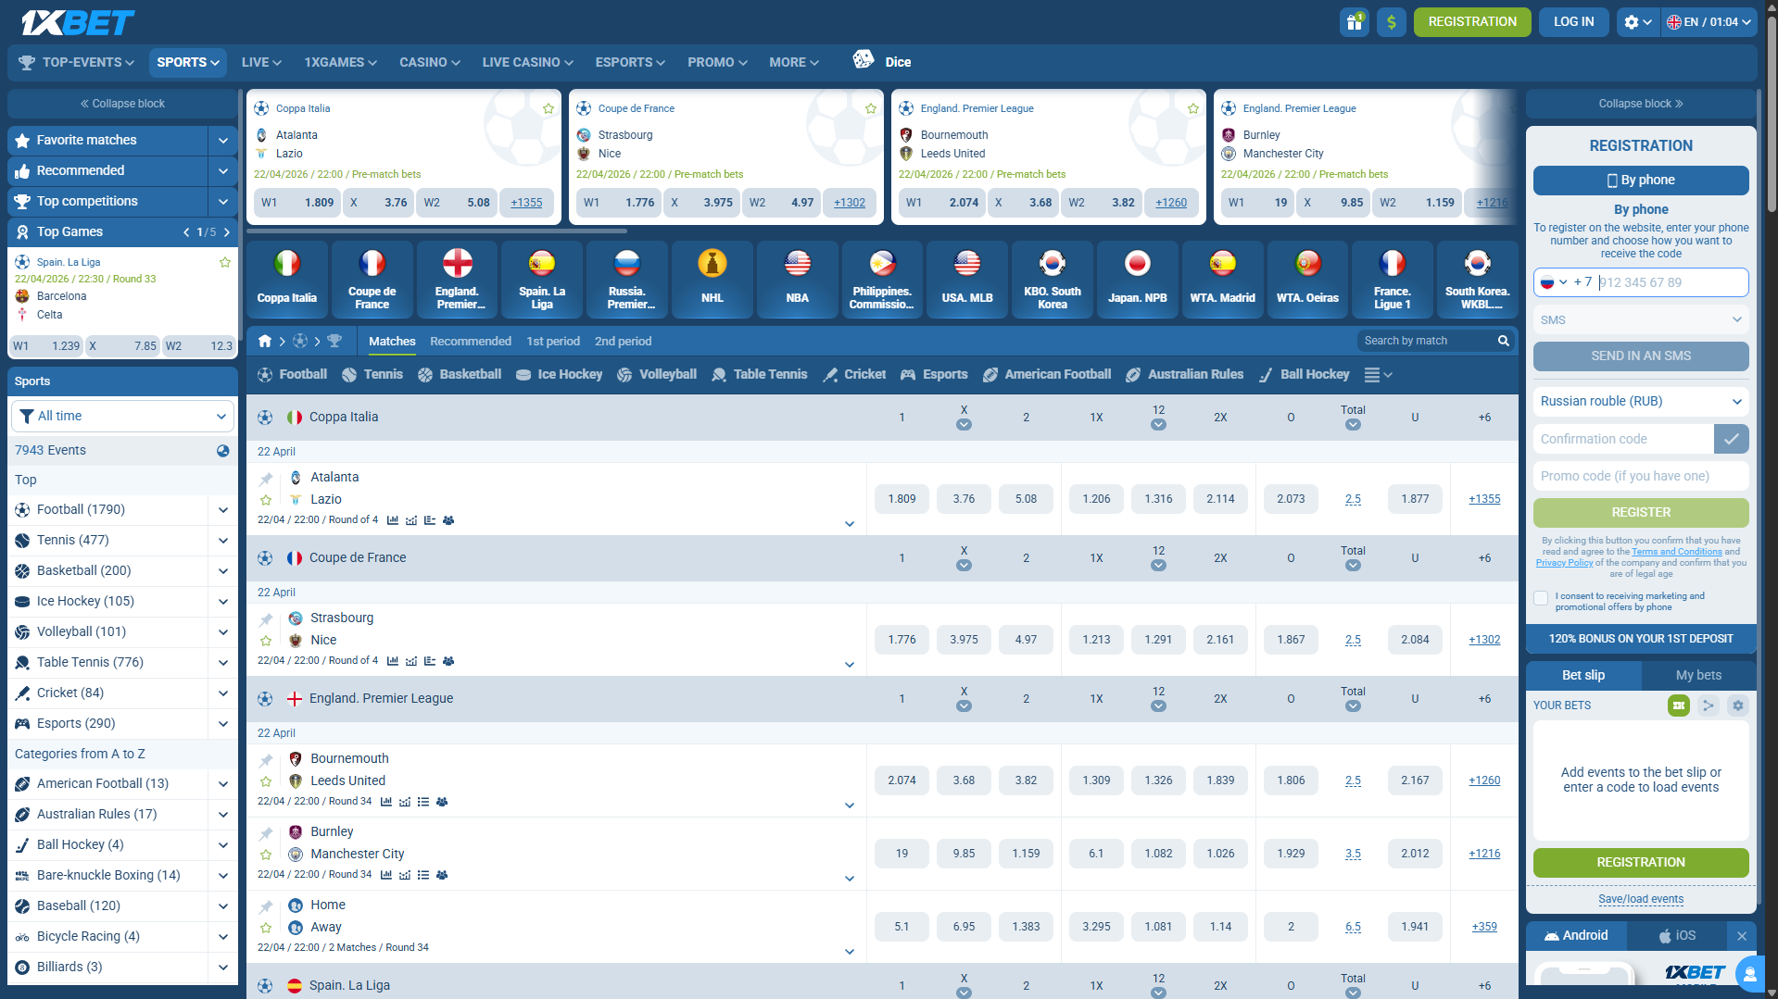The height and width of the screenshot is (999, 1778).
Task: Collapse the left sidebar block
Action: point(122,104)
